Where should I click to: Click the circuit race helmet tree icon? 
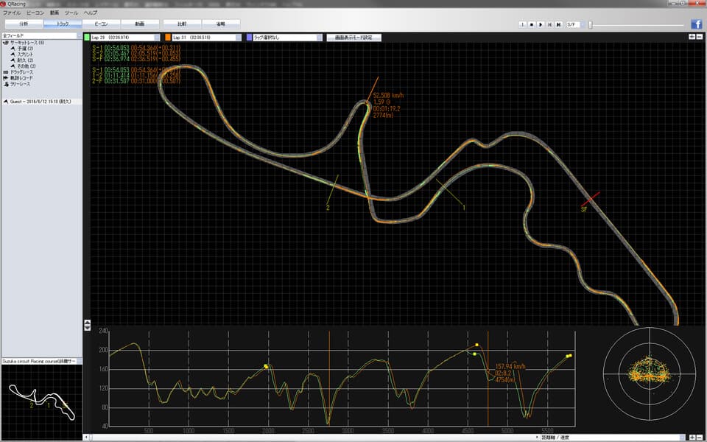click(6, 43)
